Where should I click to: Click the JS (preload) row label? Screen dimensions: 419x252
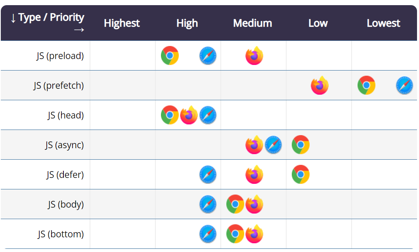[60, 56]
